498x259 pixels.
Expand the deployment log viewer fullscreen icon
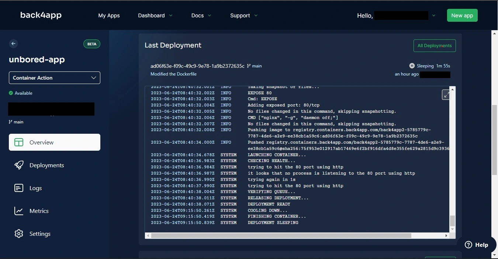coord(446,95)
